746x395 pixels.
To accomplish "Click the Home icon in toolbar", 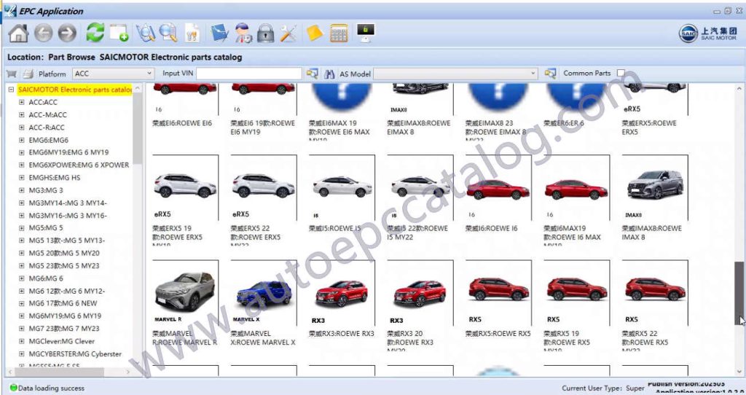I will pyautogui.click(x=18, y=34).
